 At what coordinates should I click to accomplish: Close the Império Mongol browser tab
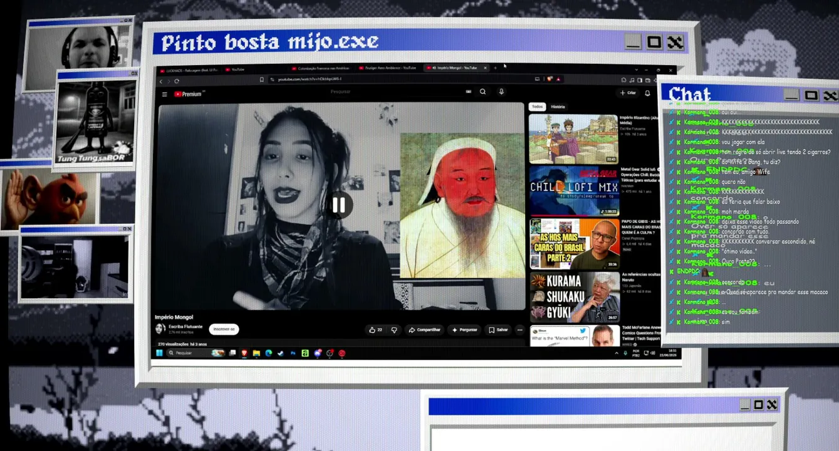485,68
